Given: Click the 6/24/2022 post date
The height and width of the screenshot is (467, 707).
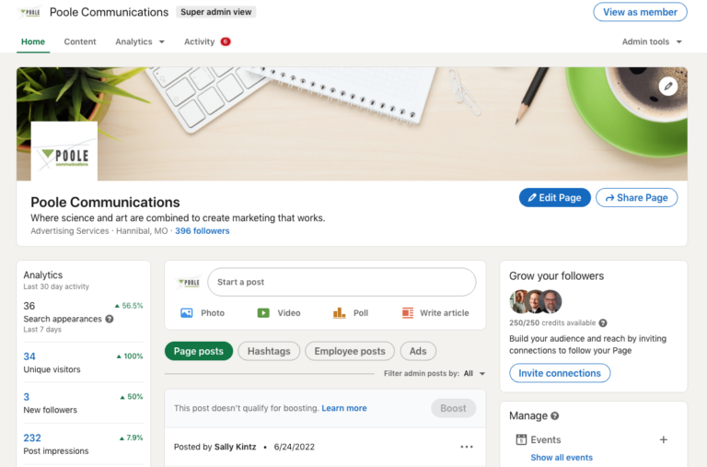Looking at the screenshot, I should click(294, 447).
